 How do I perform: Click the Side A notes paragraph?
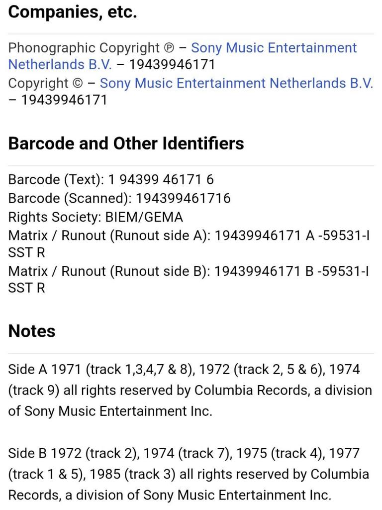click(x=190, y=390)
